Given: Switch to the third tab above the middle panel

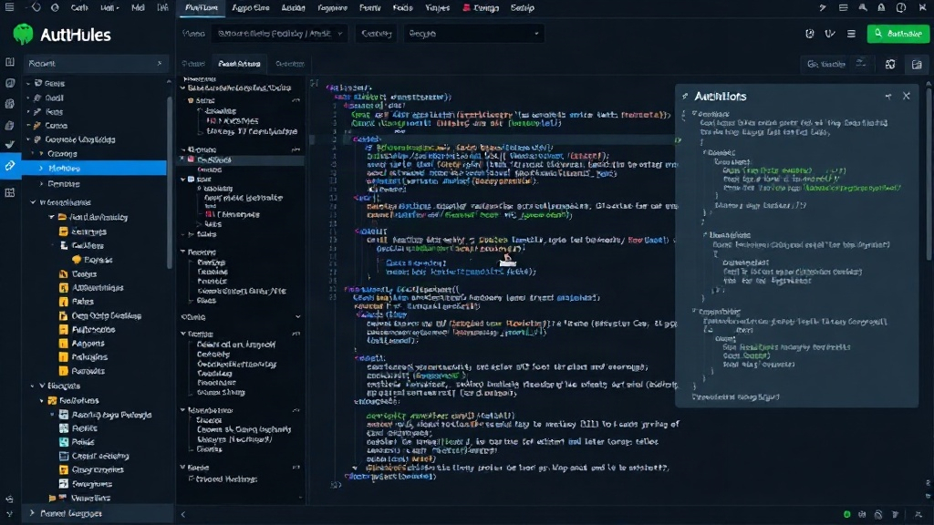Looking at the screenshot, I should pos(290,64).
